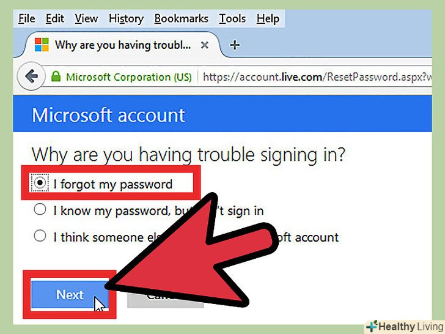This screenshot has height=334, width=445.
Task: Click the Microsoft logo favicon on tab
Action: pyautogui.click(x=42, y=45)
